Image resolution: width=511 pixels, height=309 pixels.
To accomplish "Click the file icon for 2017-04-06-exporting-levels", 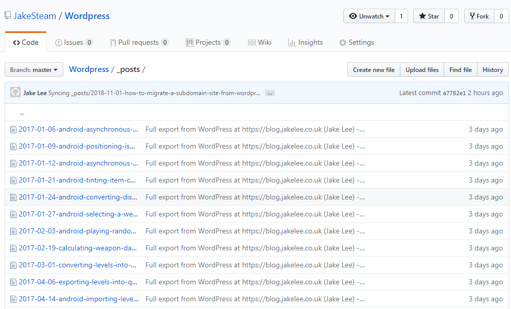I will [x=13, y=282].
